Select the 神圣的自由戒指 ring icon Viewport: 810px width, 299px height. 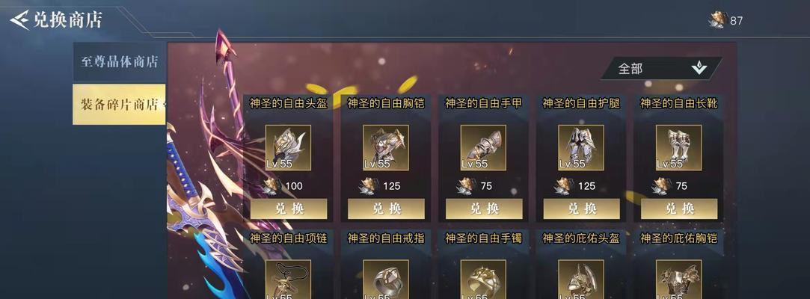[x=386, y=279]
